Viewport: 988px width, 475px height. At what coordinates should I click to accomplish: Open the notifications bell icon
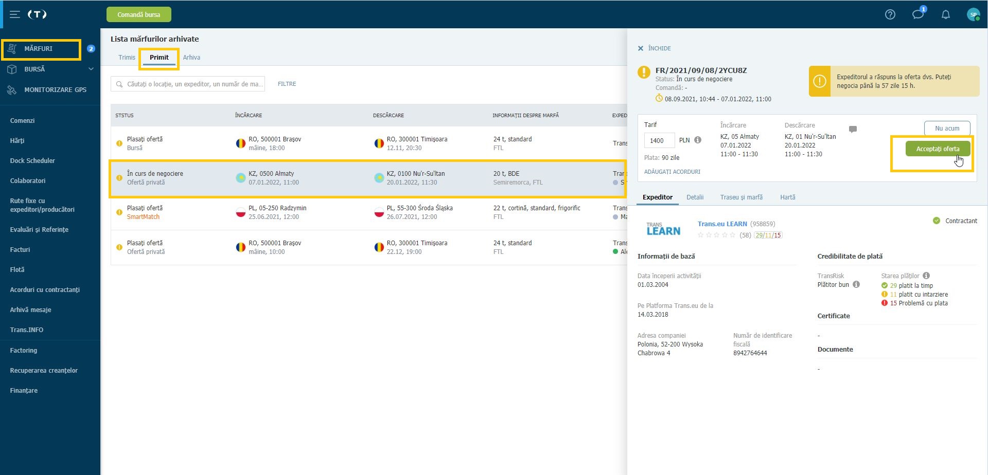point(946,14)
